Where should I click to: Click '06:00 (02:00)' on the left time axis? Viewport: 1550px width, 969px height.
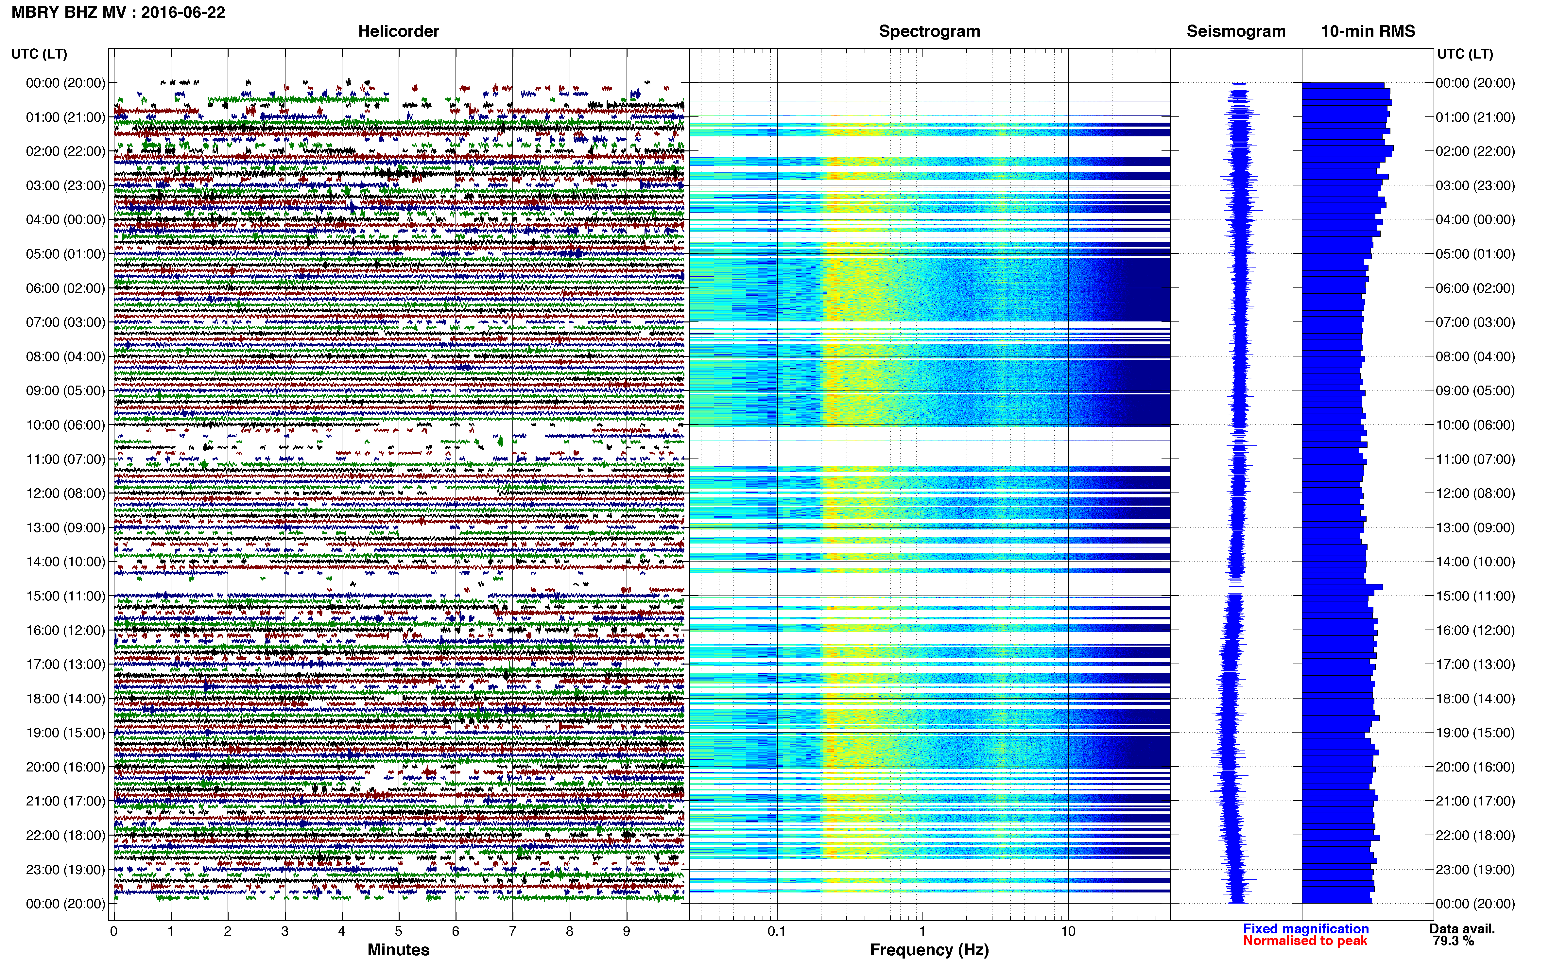65,288
